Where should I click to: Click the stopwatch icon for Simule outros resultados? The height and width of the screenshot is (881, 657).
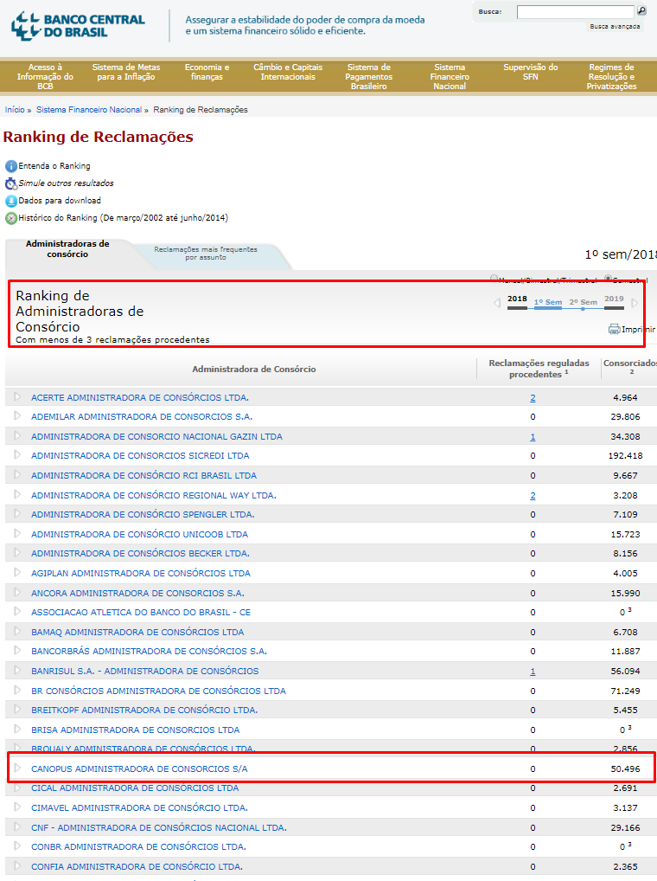[10, 183]
